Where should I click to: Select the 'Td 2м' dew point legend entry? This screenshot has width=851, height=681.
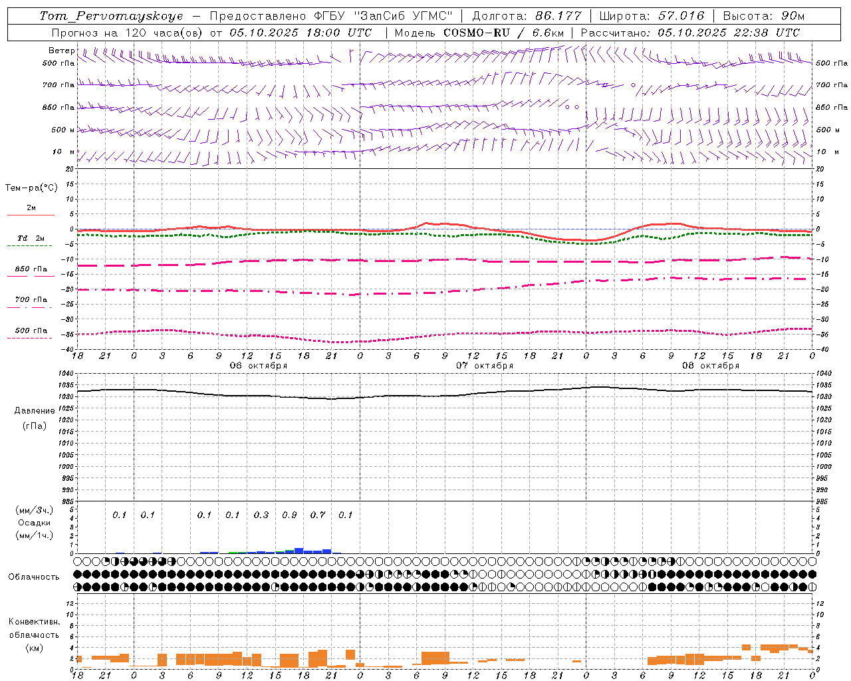[31, 238]
